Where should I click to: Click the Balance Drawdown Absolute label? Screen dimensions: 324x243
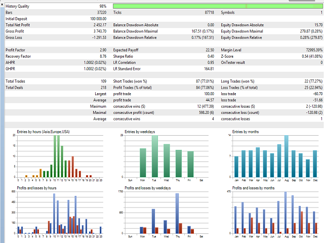coord(136,25)
